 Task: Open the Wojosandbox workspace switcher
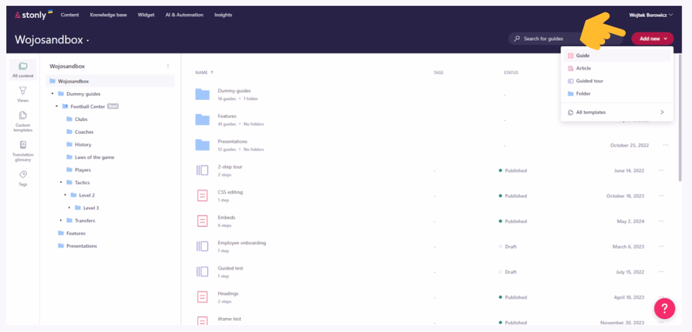(52, 40)
